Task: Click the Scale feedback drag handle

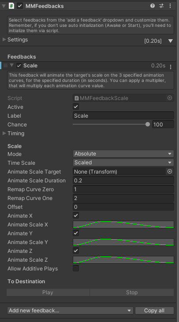Action: click(6, 66)
